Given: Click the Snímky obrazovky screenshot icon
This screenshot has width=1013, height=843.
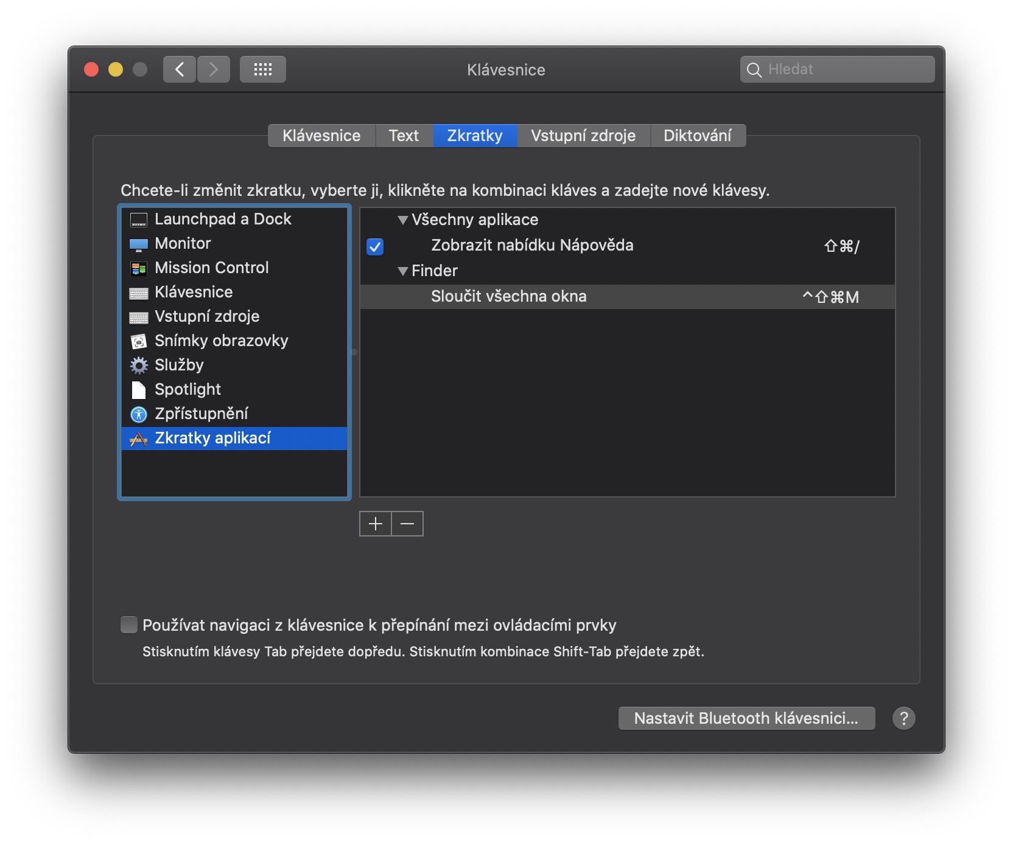Looking at the screenshot, I should (139, 341).
